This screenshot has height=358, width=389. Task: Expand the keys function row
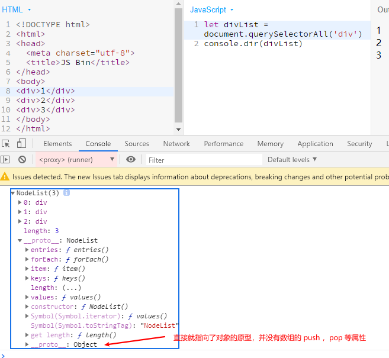pyautogui.click(x=27, y=278)
